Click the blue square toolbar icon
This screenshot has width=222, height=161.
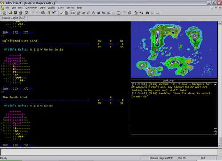pyautogui.click(x=99, y=13)
